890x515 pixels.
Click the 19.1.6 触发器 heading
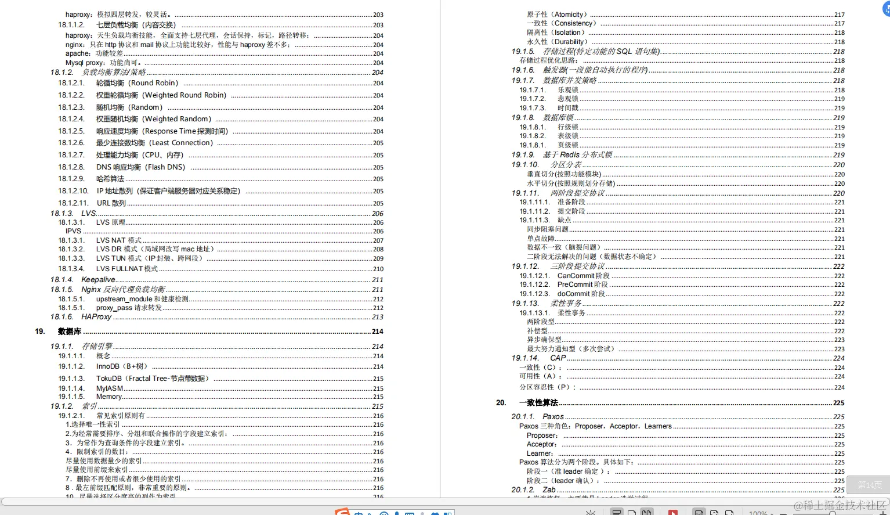(x=678, y=70)
